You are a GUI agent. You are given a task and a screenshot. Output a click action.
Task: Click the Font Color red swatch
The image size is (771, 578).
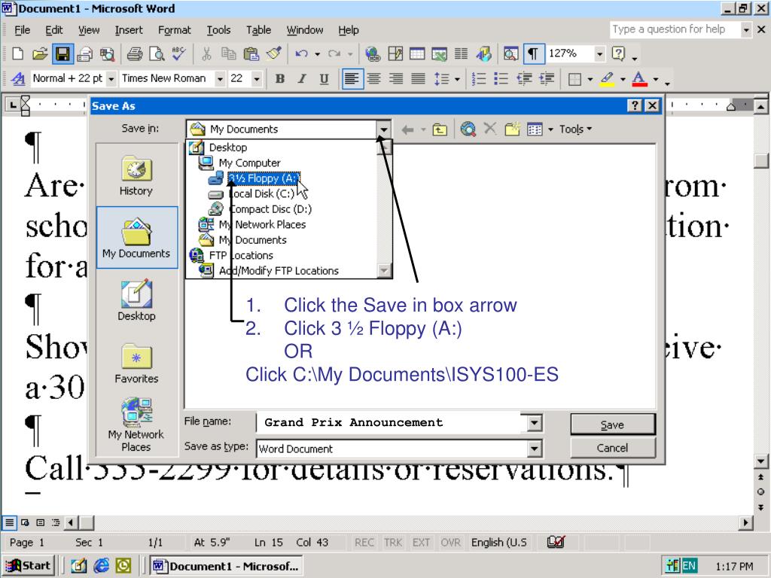coord(639,78)
